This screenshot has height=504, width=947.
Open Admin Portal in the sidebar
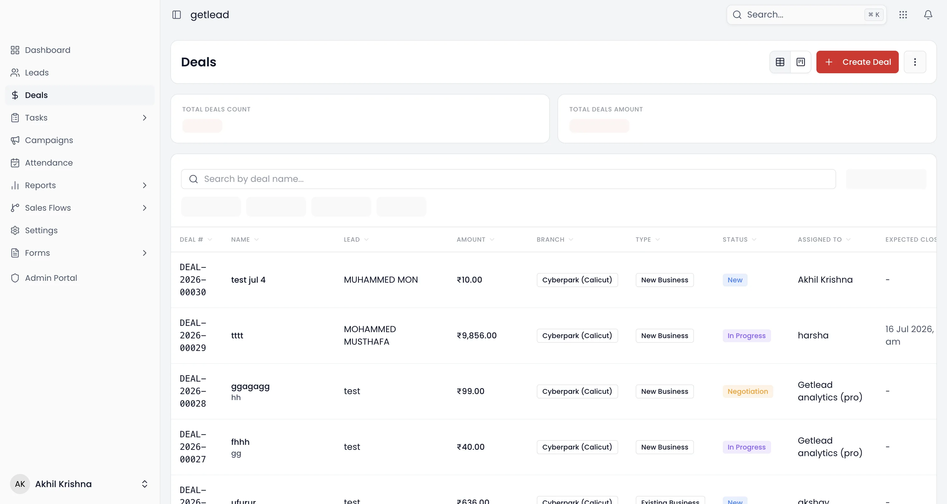coord(80,278)
